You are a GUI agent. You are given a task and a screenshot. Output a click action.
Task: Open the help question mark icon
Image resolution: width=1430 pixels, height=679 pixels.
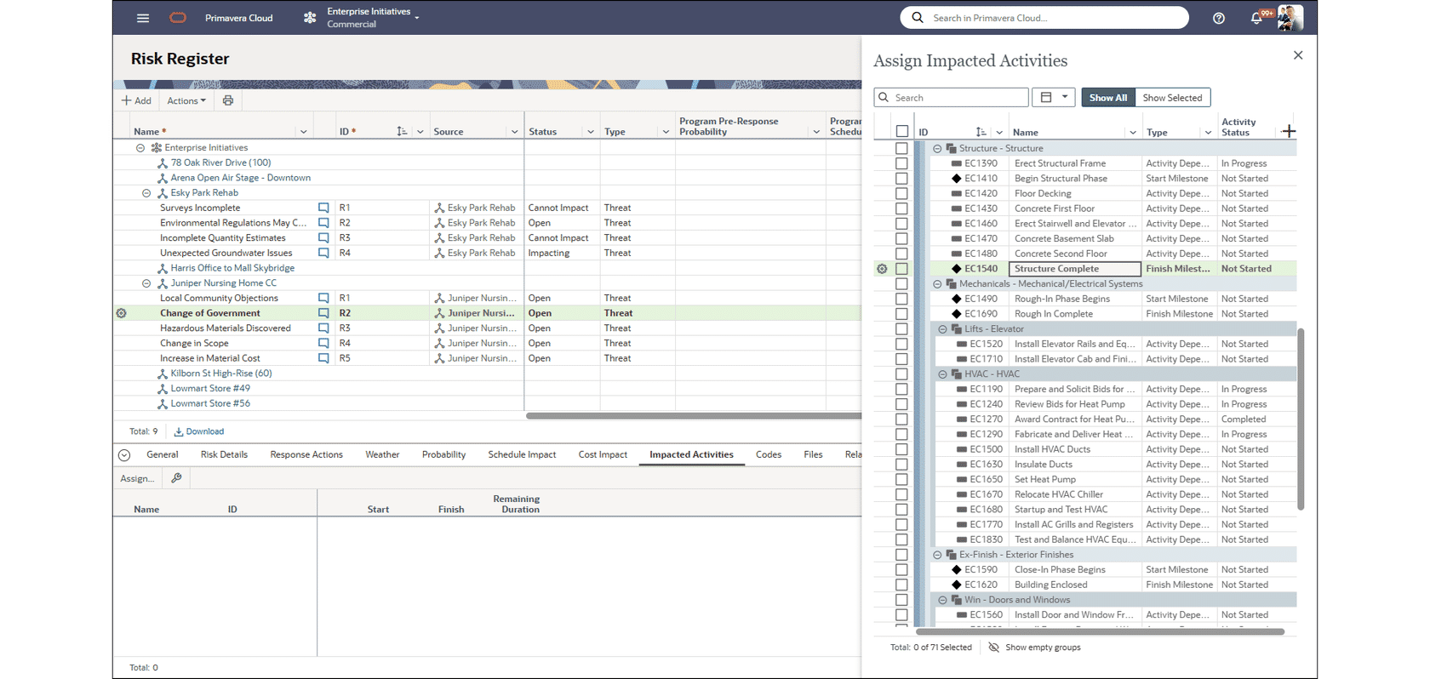pos(1218,18)
